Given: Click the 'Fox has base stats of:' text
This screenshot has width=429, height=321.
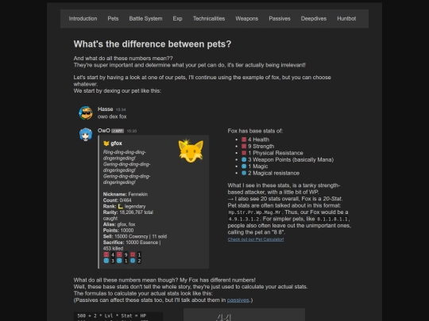Looking at the screenshot, I should [x=255, y=131].
